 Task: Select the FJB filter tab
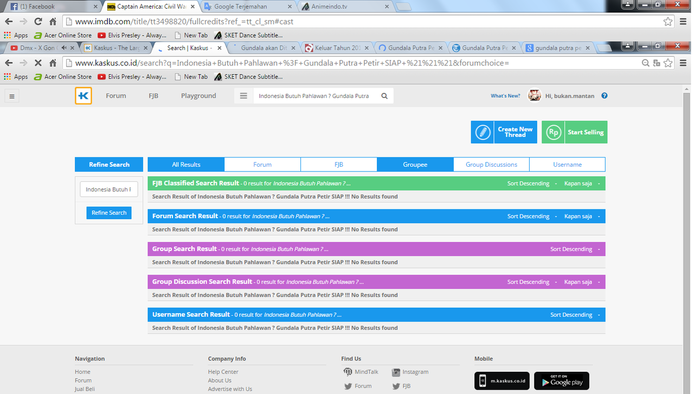pos(339,165)
